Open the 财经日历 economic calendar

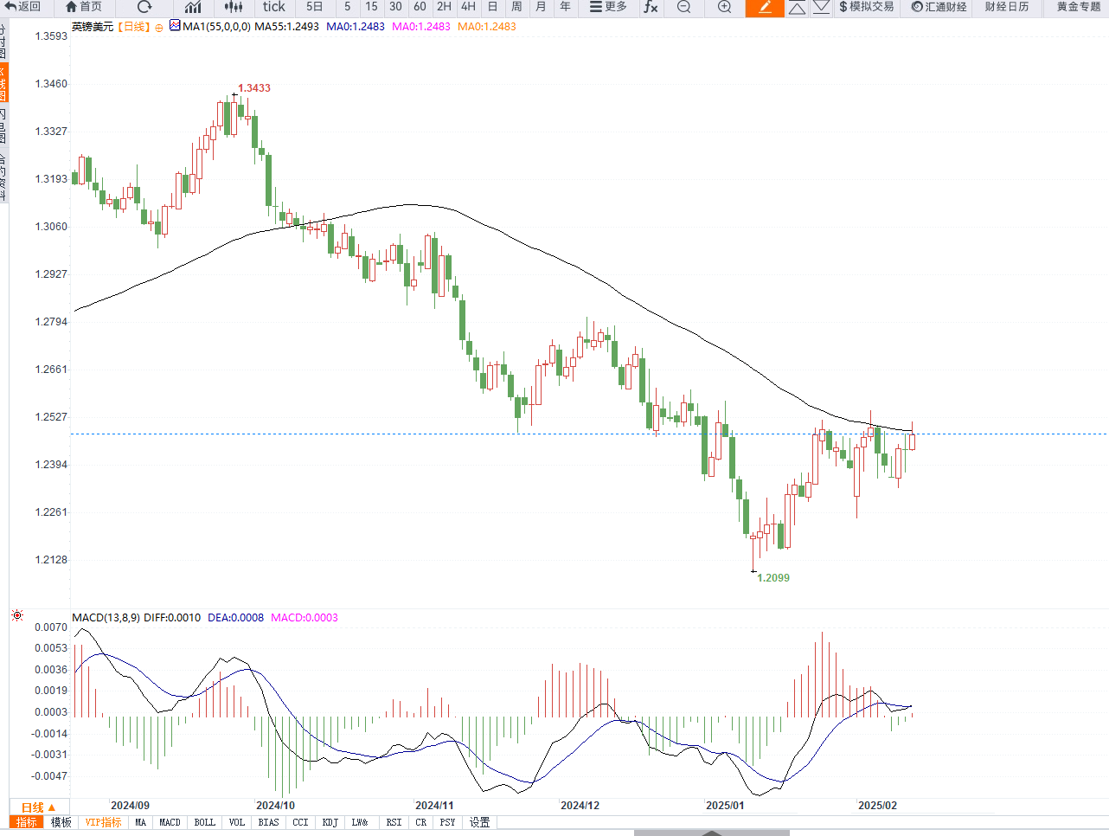[x=1007, y=7]
